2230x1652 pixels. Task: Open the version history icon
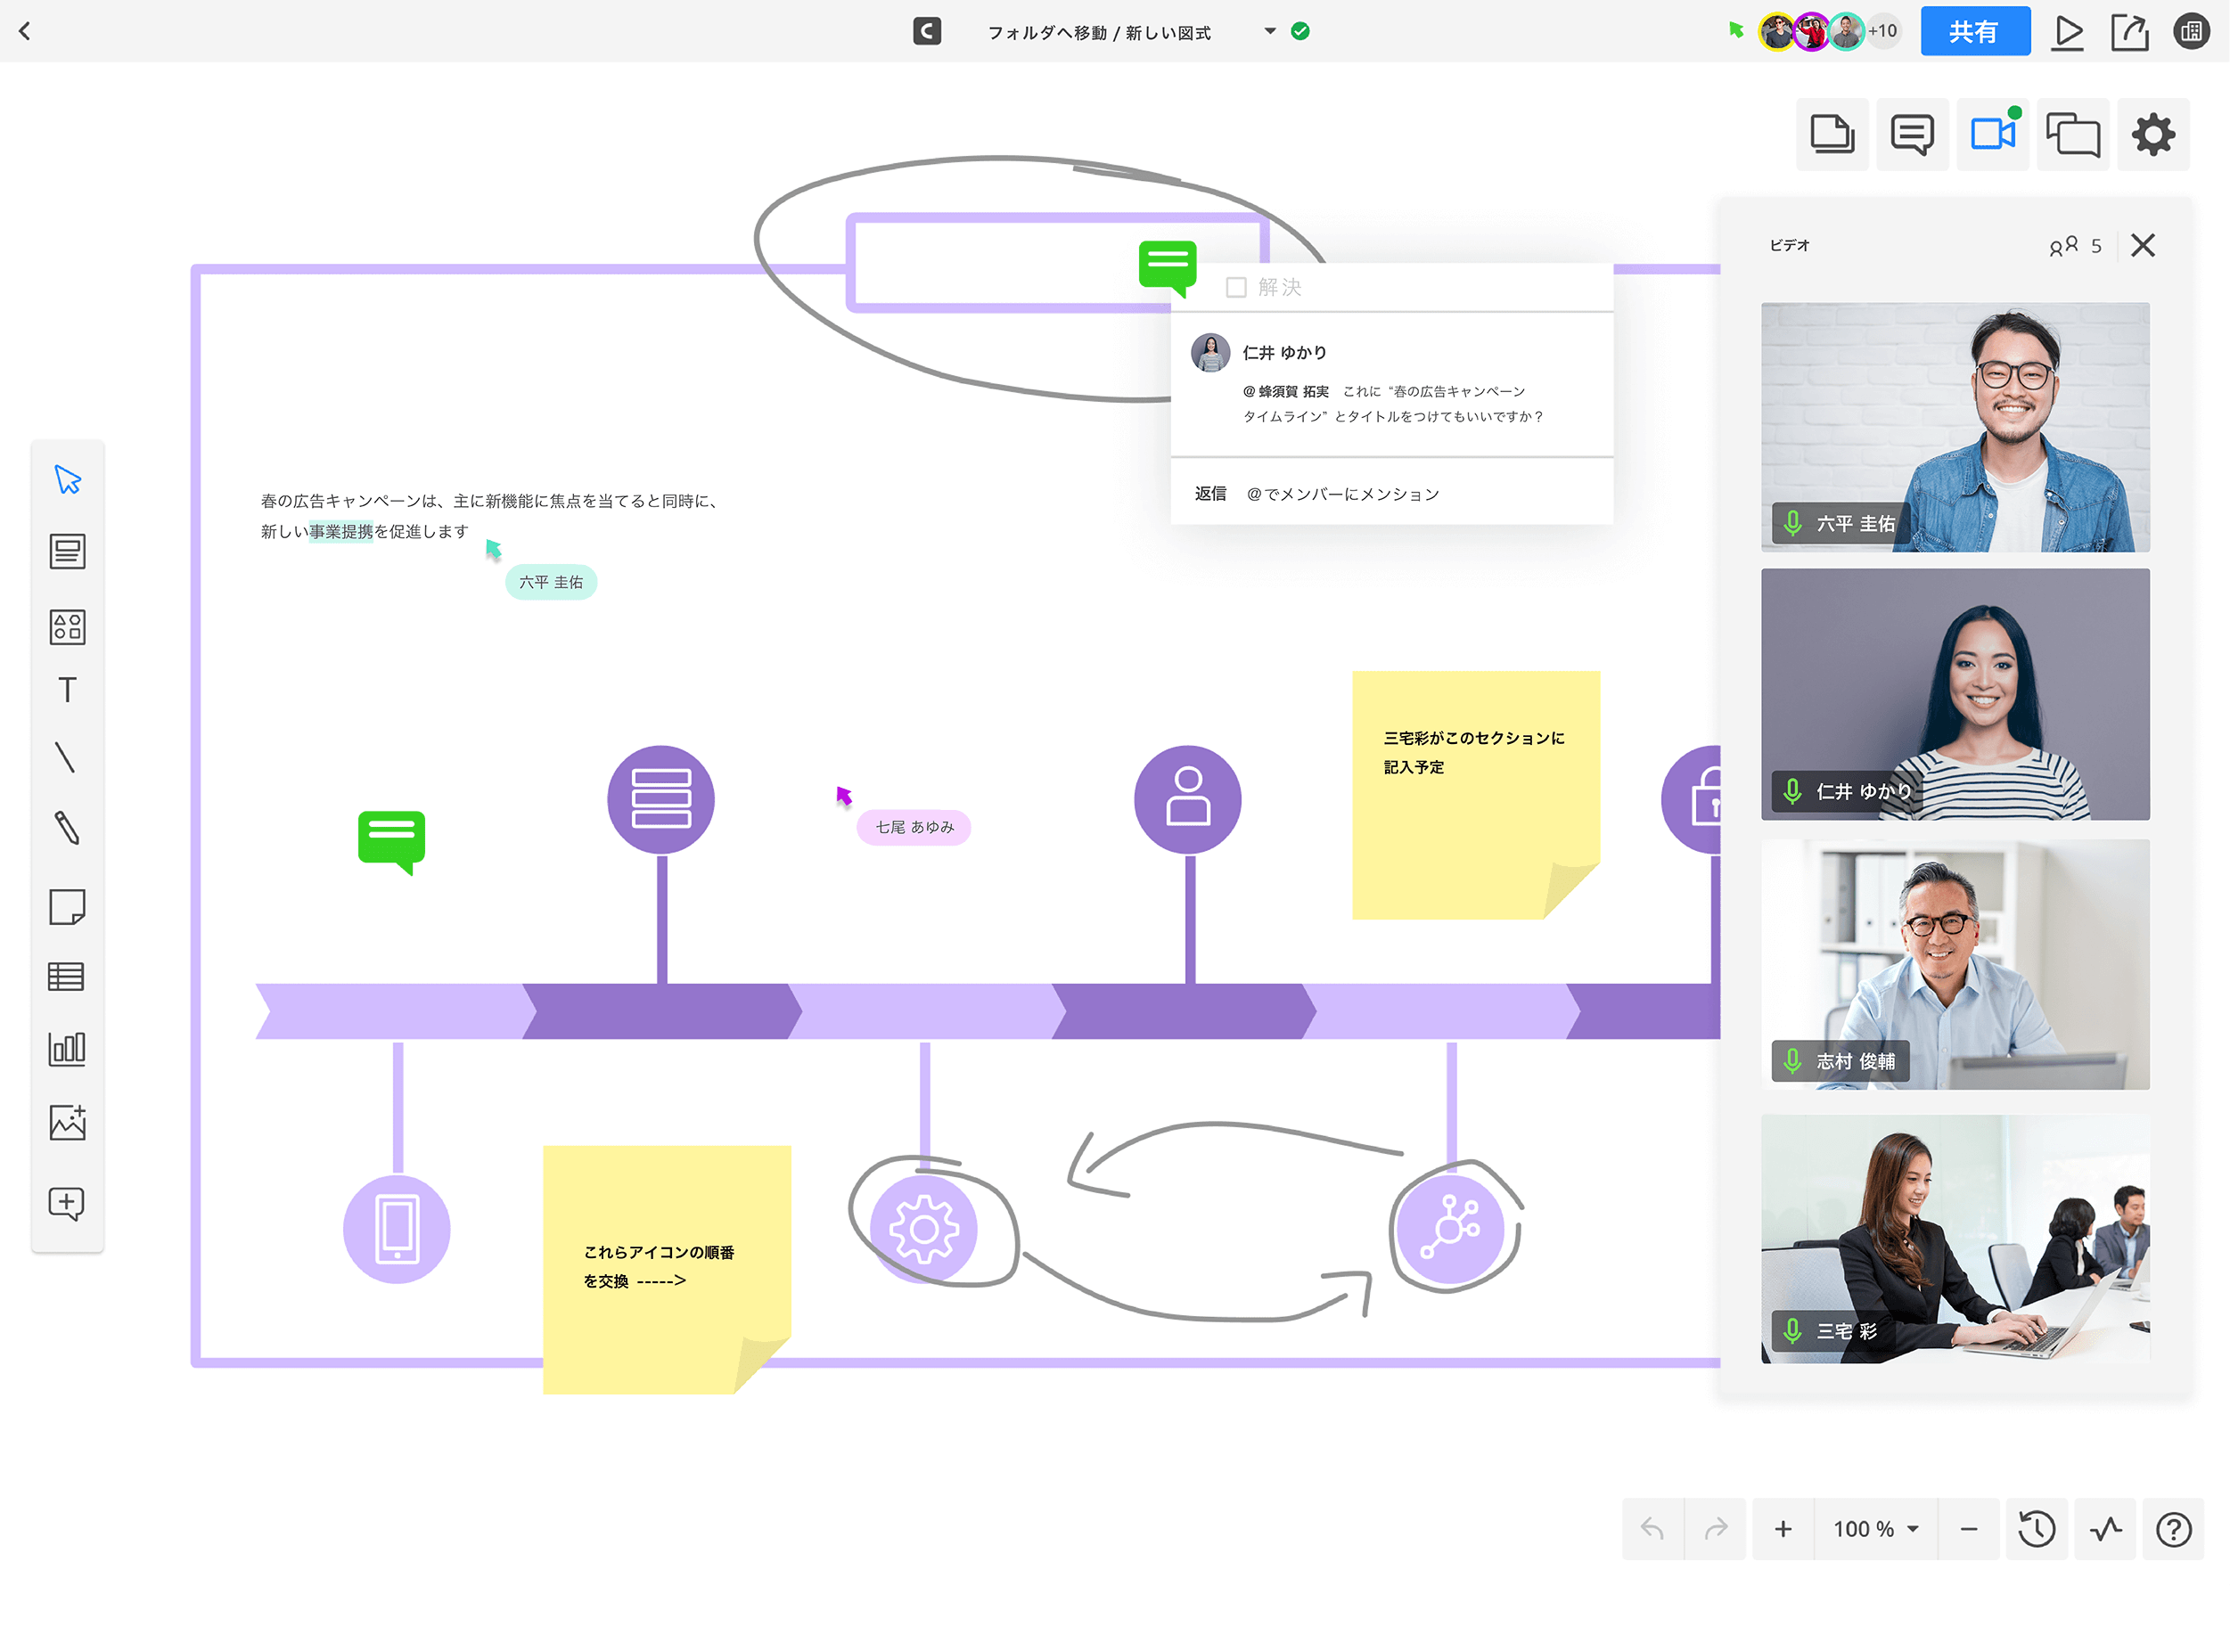2036,1529
